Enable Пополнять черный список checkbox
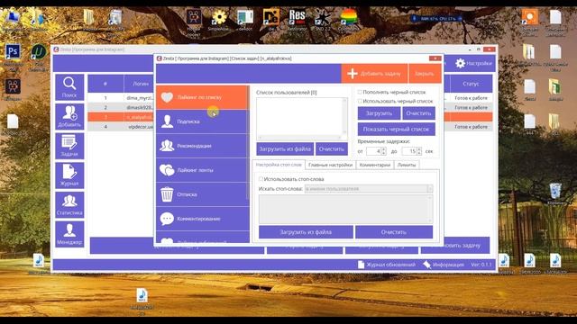The height and width of the screenshot is (324, 577). (360, 92)
